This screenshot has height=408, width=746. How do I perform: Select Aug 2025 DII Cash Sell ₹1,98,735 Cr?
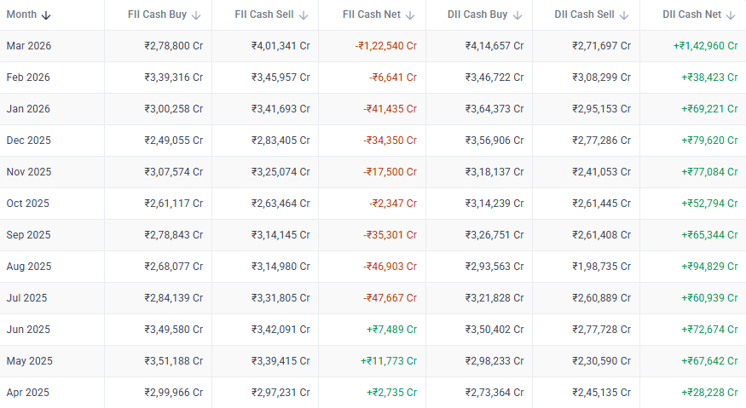(601, 267)
